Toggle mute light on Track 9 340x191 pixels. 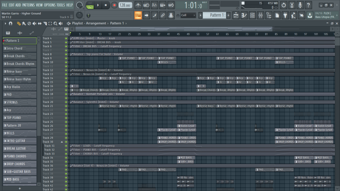click(66, 58)
